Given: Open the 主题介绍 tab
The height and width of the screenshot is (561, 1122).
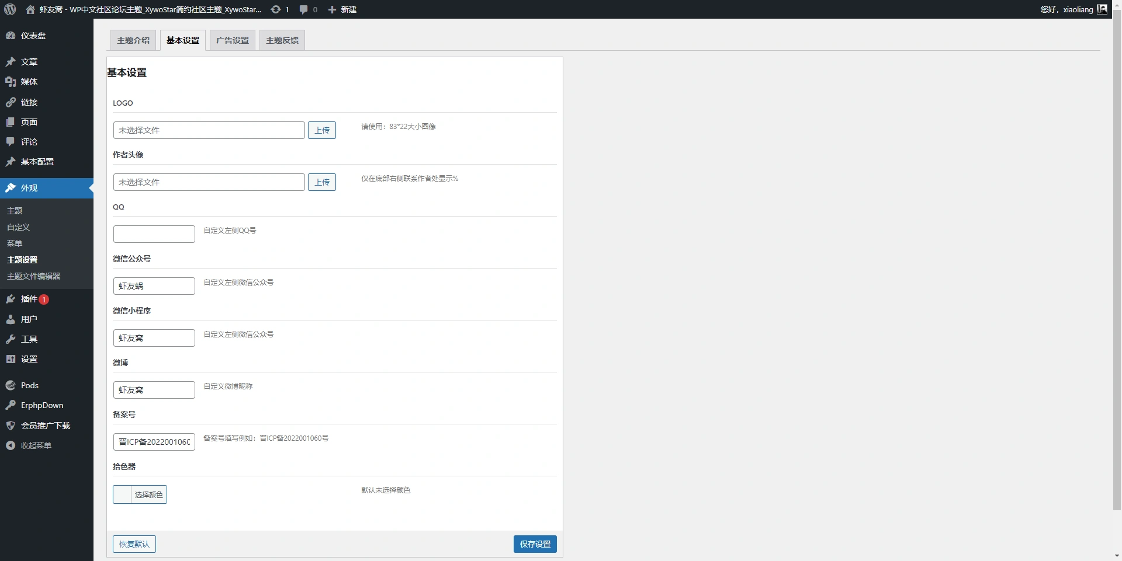Looking at the screenshot, I should 133,40.
